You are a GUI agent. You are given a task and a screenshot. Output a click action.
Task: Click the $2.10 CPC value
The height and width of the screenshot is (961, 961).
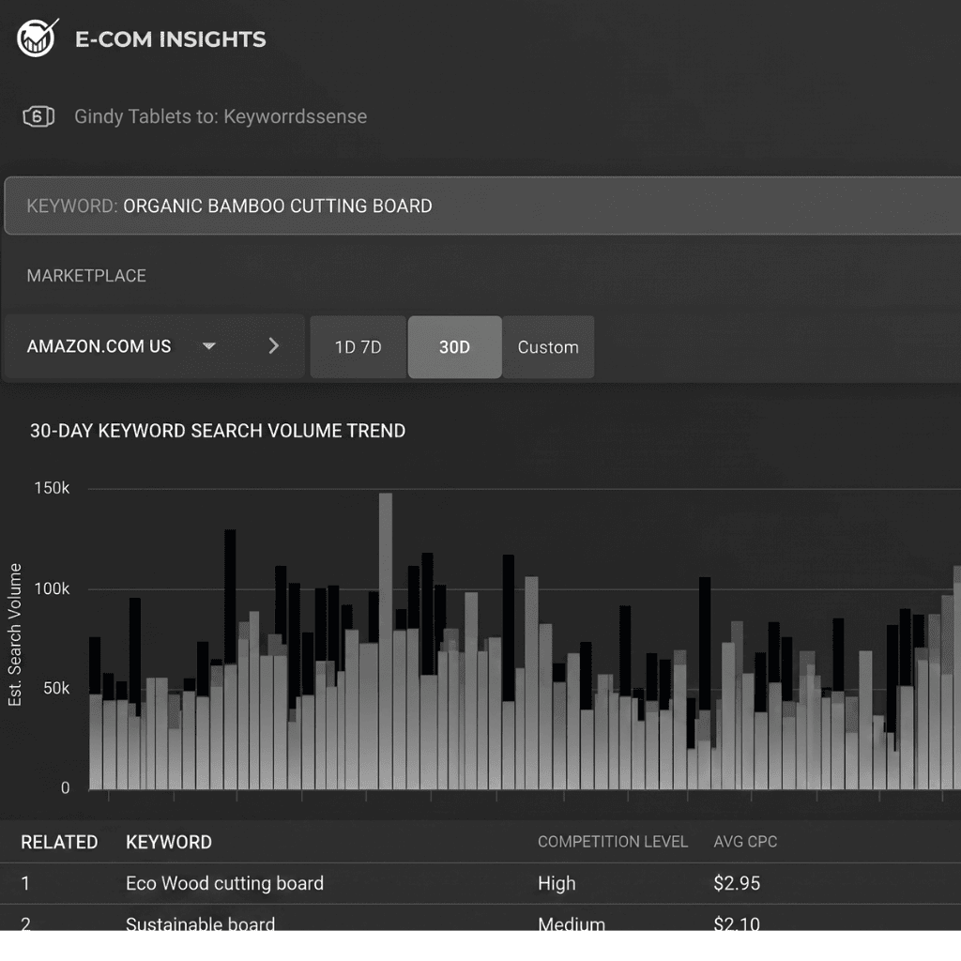coord(737,923)
